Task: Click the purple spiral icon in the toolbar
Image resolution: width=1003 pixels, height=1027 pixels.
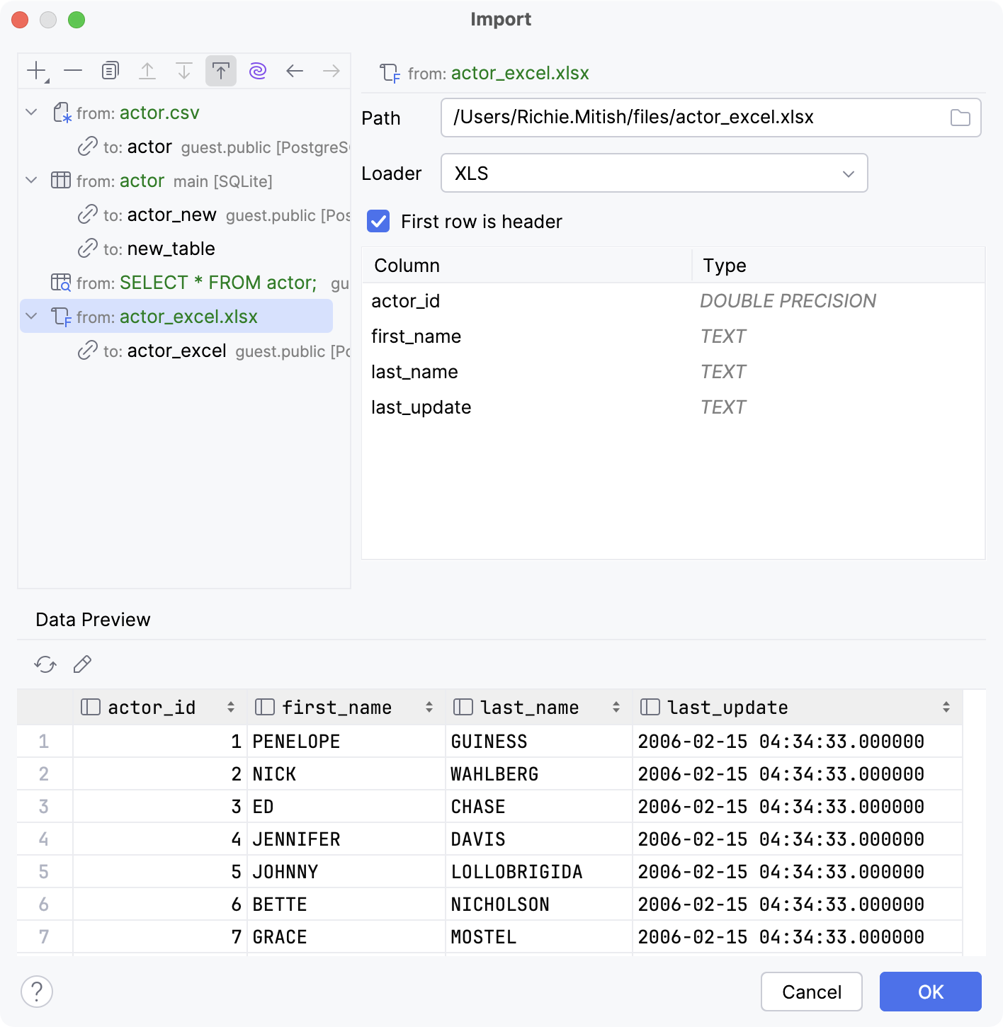Action: click(257, 70)
